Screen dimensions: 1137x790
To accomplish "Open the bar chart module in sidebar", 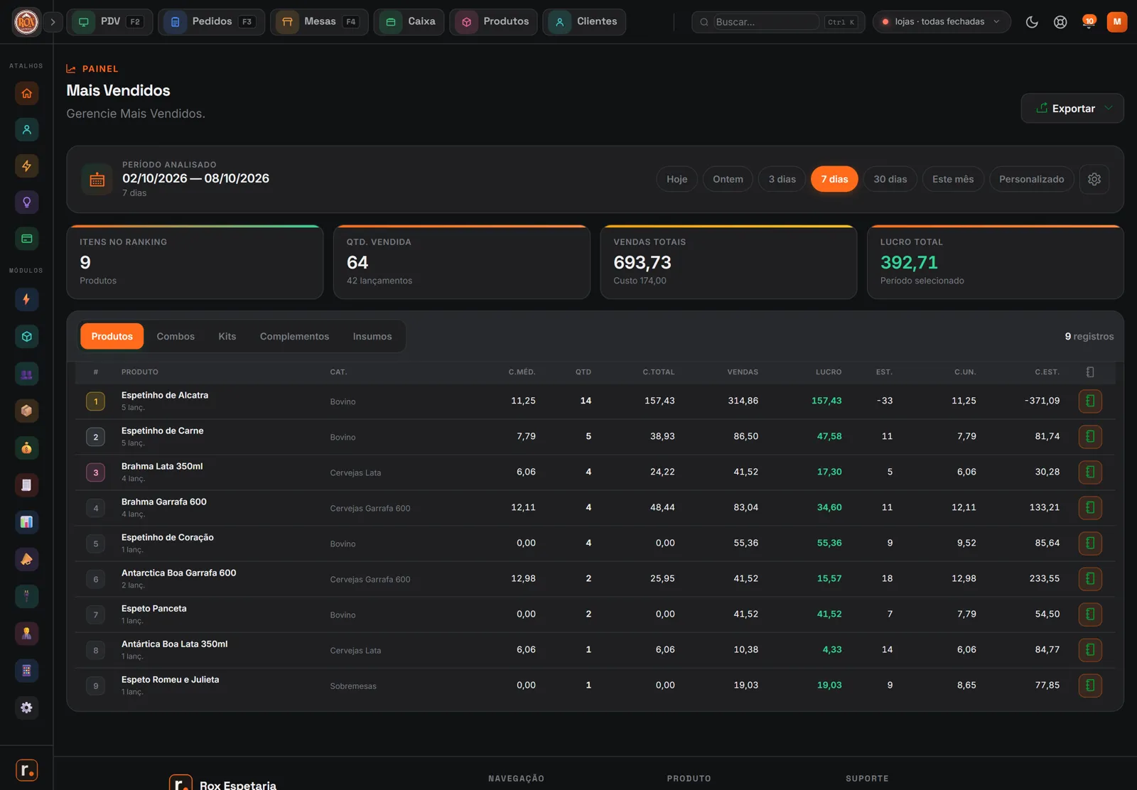I will point(26,522).
